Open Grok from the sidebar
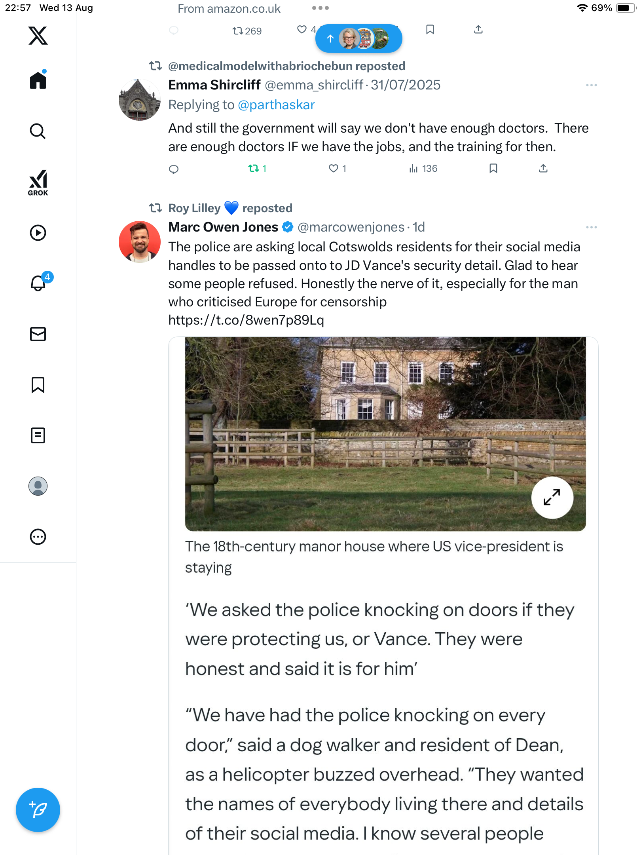641x855 pixels. (x=38, y=183)
